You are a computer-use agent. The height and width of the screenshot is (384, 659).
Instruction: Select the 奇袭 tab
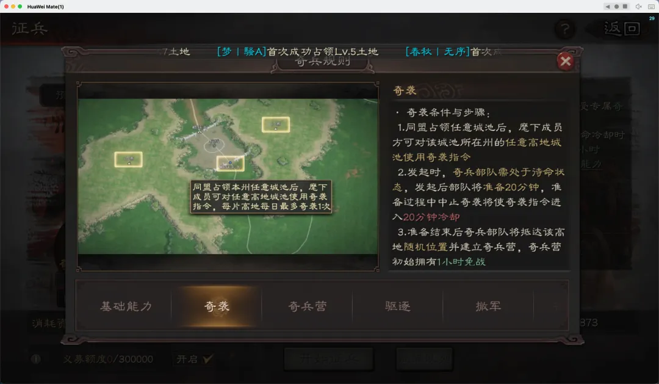(x=217, y=306)
